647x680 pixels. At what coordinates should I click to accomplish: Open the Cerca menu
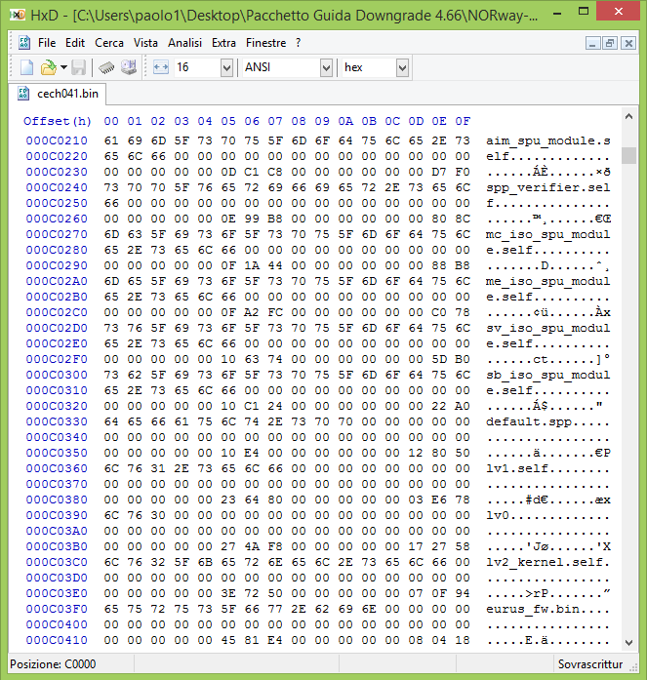coord(109,43)
